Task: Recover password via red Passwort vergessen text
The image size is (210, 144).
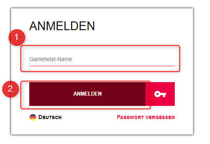Action: [x=146, y=117]
